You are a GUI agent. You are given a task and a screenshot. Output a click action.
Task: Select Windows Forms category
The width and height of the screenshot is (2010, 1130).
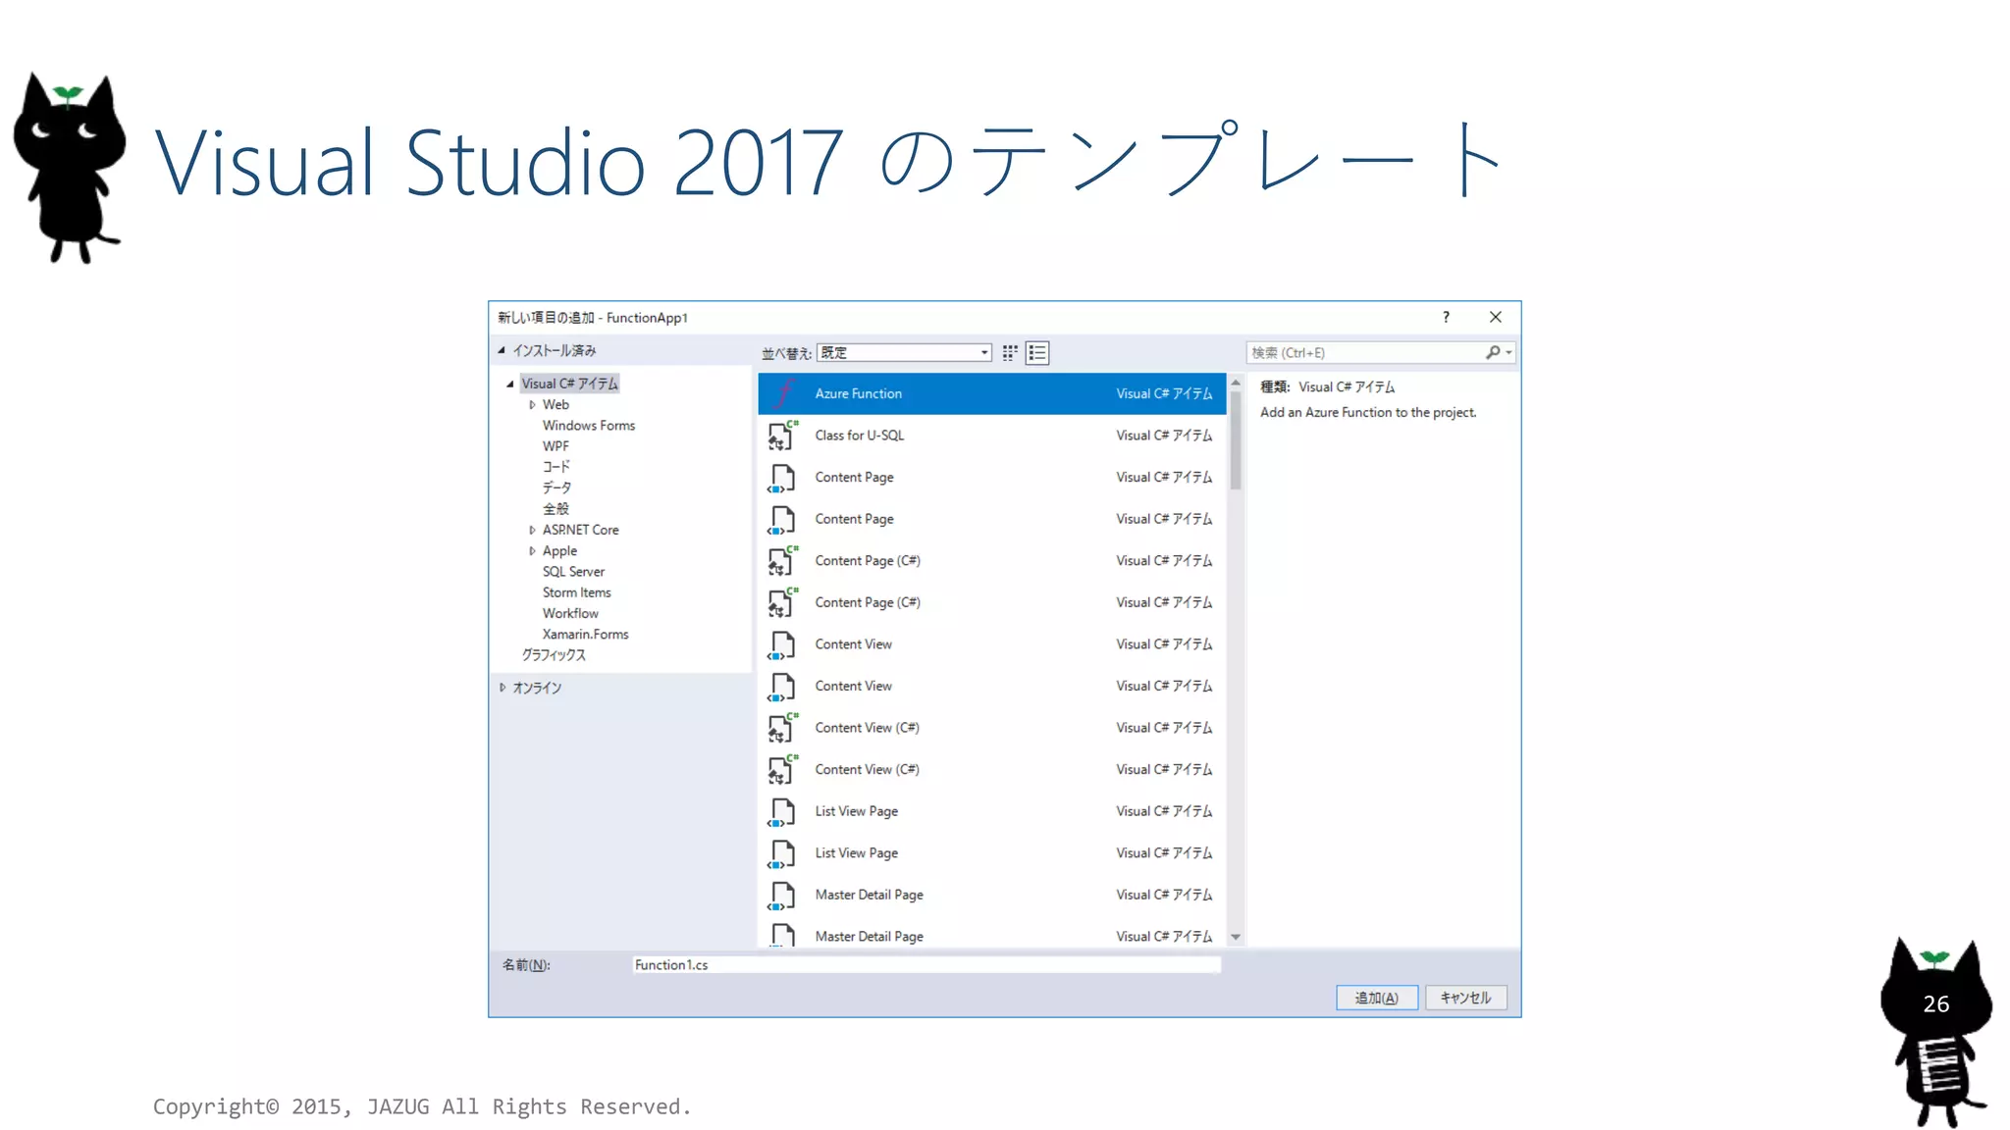click(589, 426)
